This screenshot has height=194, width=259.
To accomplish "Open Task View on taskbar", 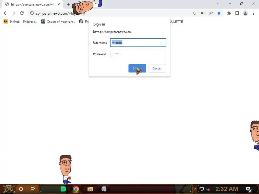I will click(x=33, y=189).
